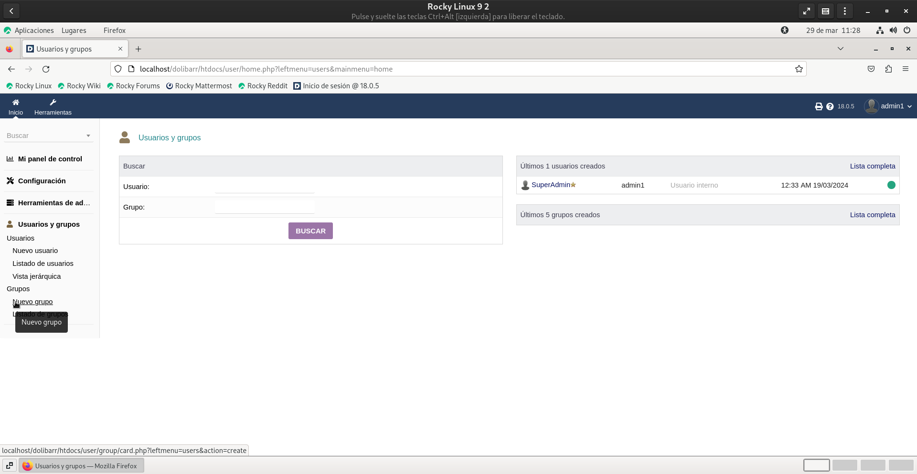
Task: Open the help question mark icon
Action: (x=830, y=106)
